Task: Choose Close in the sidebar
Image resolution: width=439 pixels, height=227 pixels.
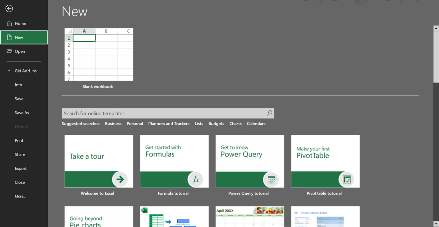Action: coord(24,182)
